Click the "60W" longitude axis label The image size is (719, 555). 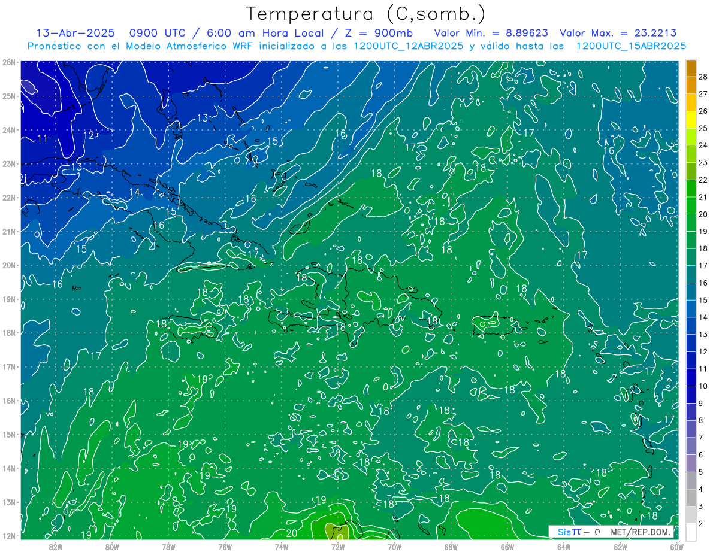point(676,547)
